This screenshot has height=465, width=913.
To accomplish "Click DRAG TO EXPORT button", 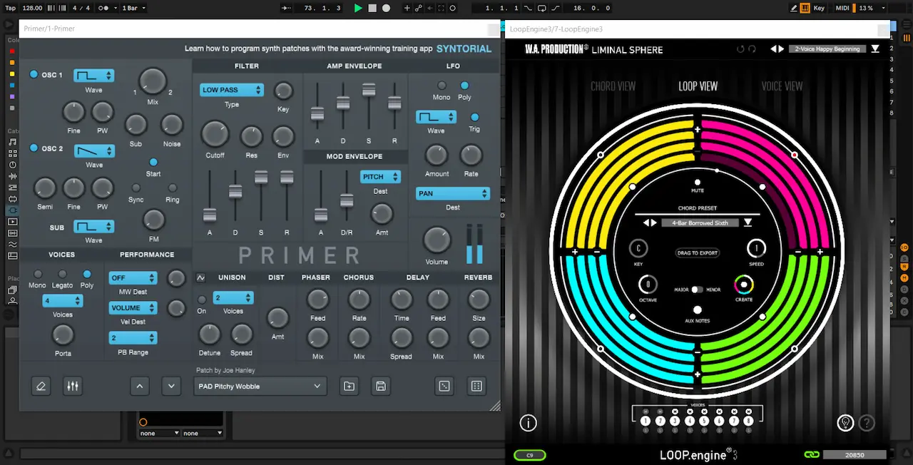I will 698,252.
